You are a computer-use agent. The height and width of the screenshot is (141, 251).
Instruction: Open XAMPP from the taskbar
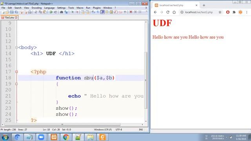click(54, 137)
